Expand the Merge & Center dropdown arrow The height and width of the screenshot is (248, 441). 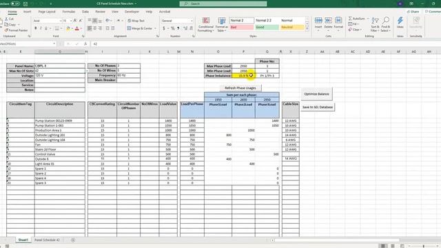[x=155, y=28]
